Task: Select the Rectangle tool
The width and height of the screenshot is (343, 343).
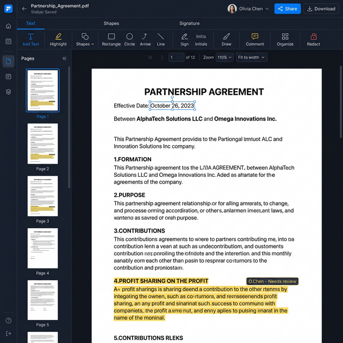Action: [x=111, y=40]
